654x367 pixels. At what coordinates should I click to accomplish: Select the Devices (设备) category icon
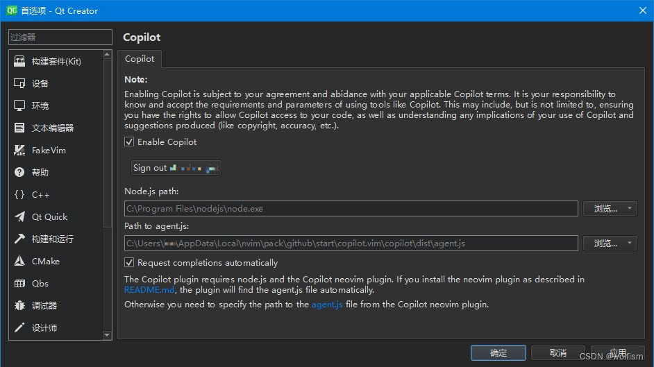[x=19, y=83]
